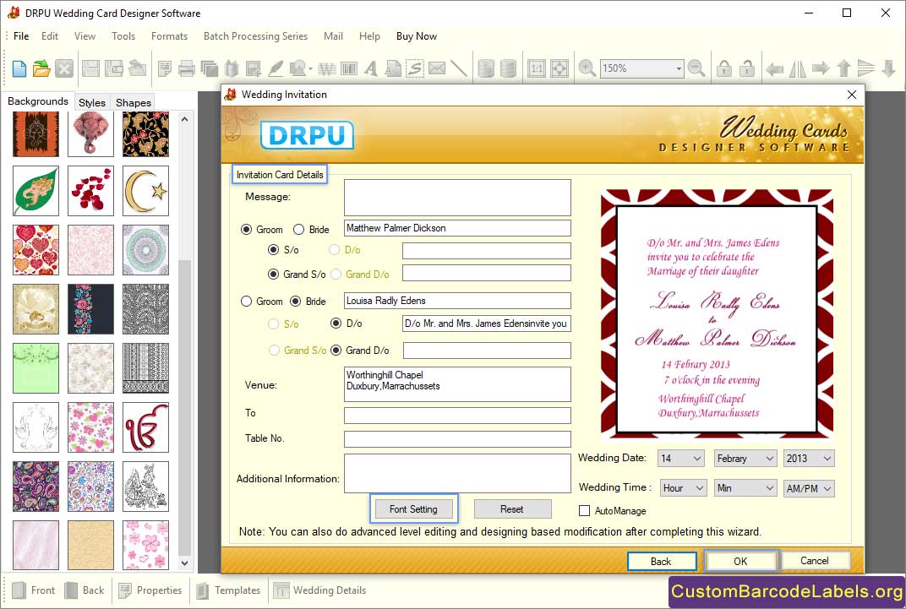The image size is (906, 609).
Task: Select the red rose petals background thumbnail
Action: 90,191
